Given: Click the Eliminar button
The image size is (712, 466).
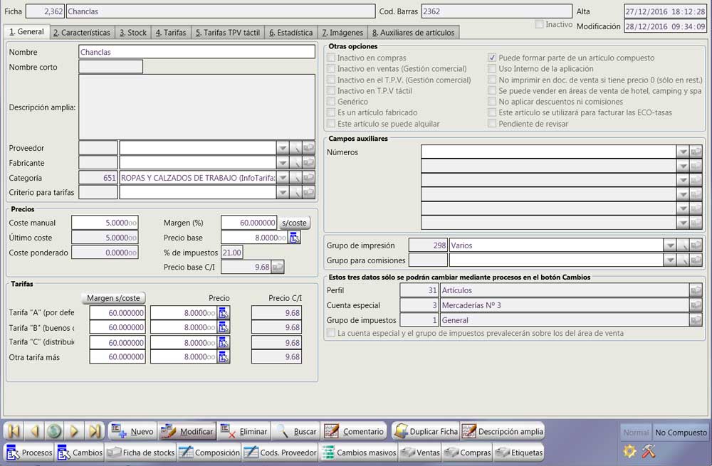Looking at the screenshot, I should coord(244,432).
